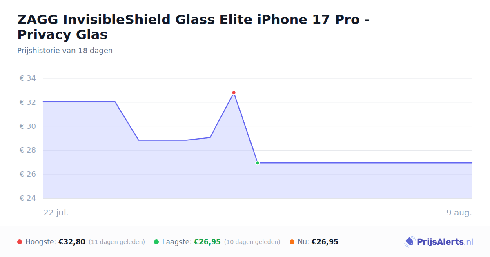The image size is (490, 257).
Task: Click the Prijshistorie van 18 dagen subtitle
Action: [65, 51]
